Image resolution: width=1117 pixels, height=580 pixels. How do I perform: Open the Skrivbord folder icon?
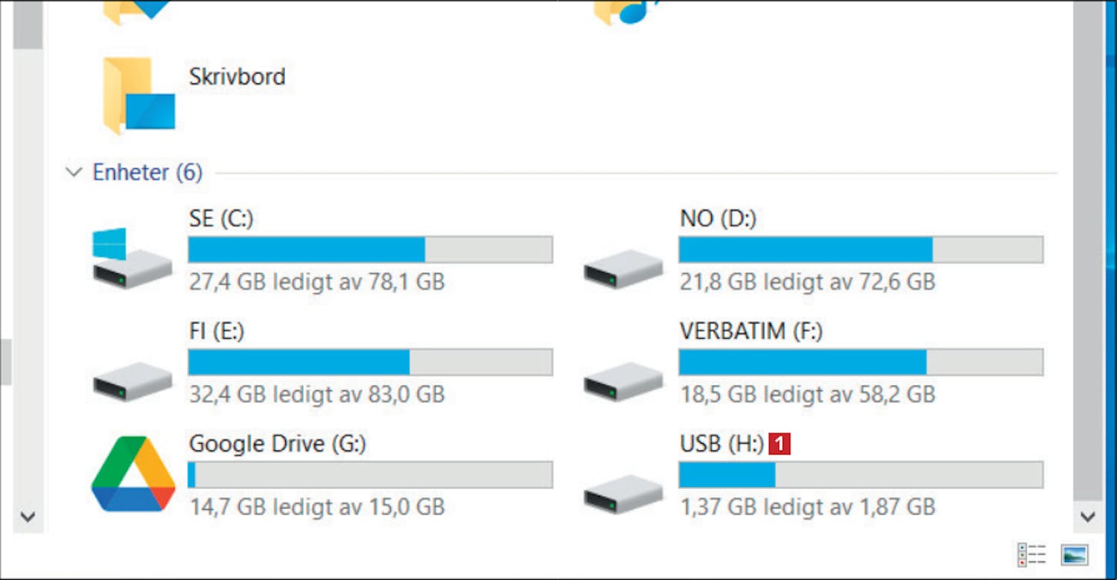coord(139,97)
